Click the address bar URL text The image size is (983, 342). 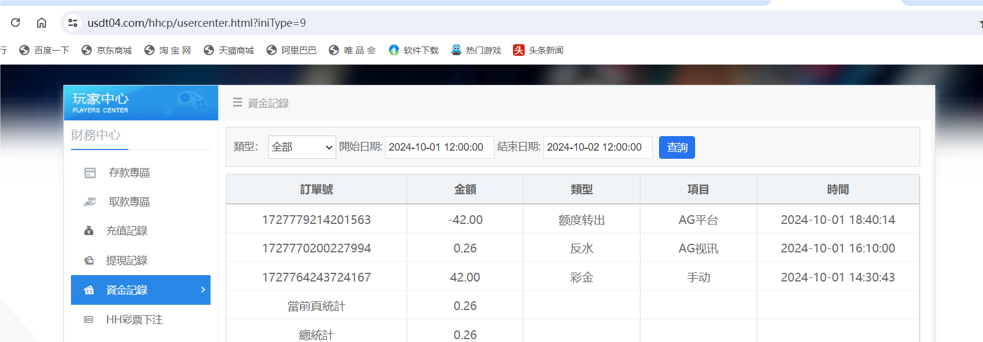(x=197, y=23)
